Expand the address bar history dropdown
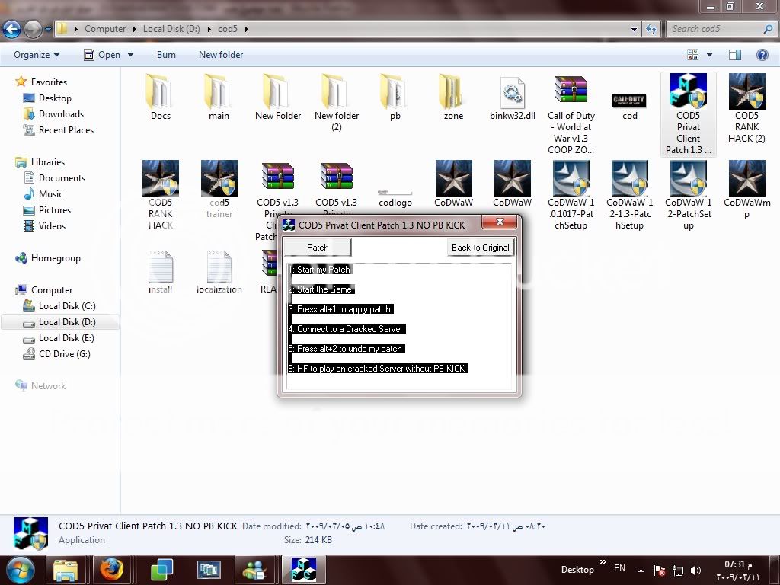This screenshot has height=585, width=780. [634, 30]
